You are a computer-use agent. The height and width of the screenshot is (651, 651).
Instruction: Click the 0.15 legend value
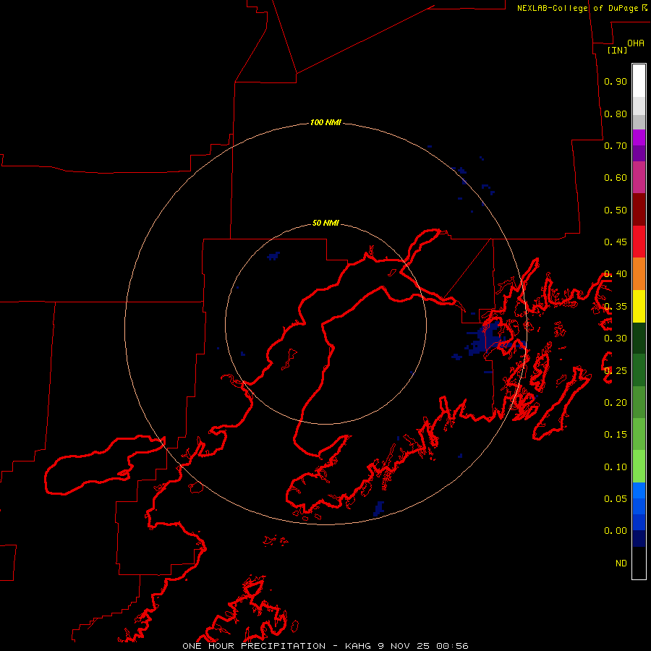[616, 435]
